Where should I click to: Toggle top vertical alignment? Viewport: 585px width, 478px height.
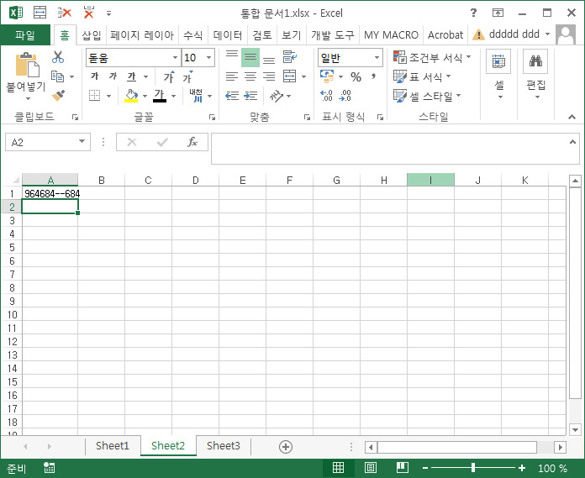pos(232,57)
